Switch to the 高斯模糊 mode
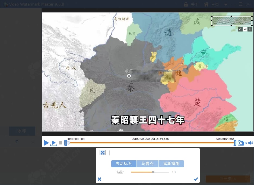The image size is (254, 185). click(171, 164)
